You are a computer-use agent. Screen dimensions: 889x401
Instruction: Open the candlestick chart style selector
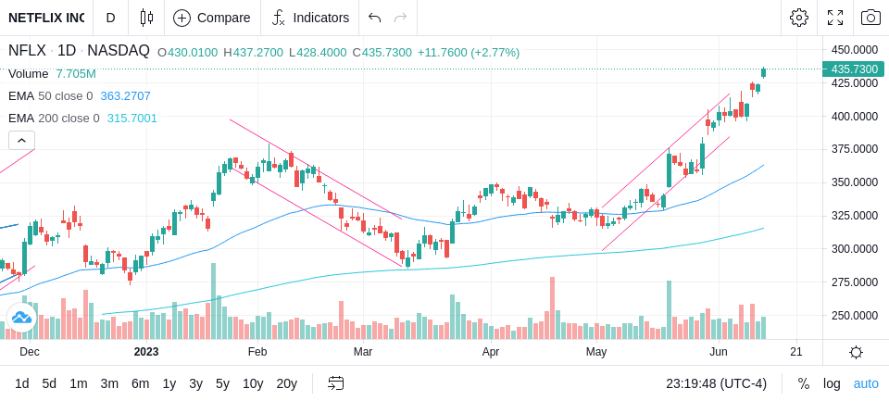[146, 18]
